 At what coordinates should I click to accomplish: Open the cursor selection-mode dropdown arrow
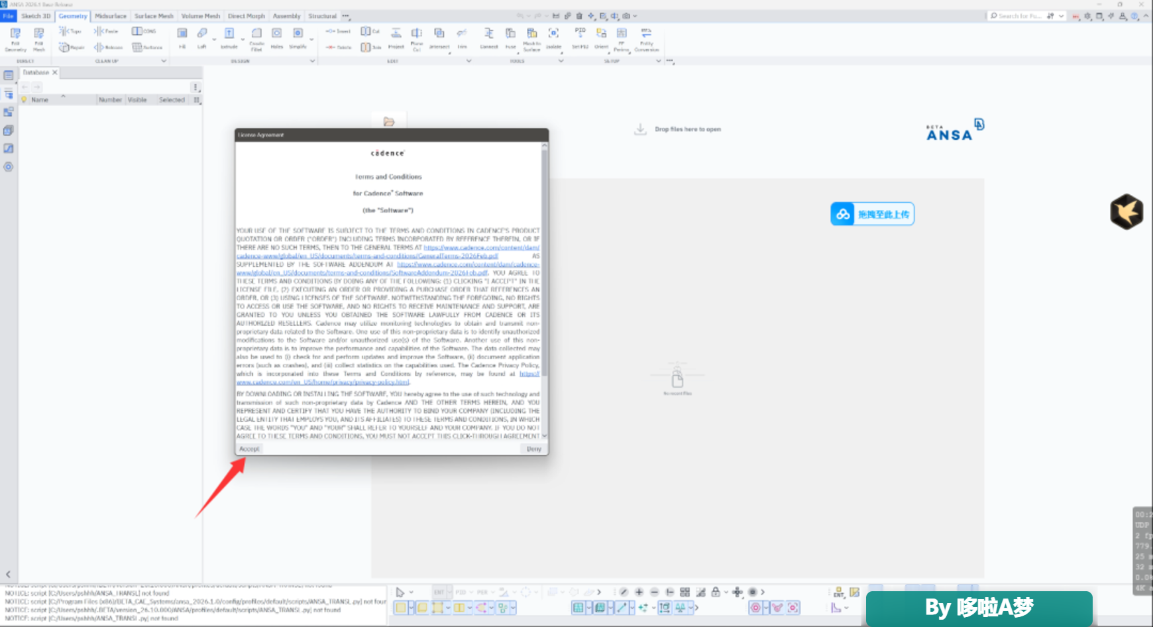pyautogui.click(x=412, y=592)
